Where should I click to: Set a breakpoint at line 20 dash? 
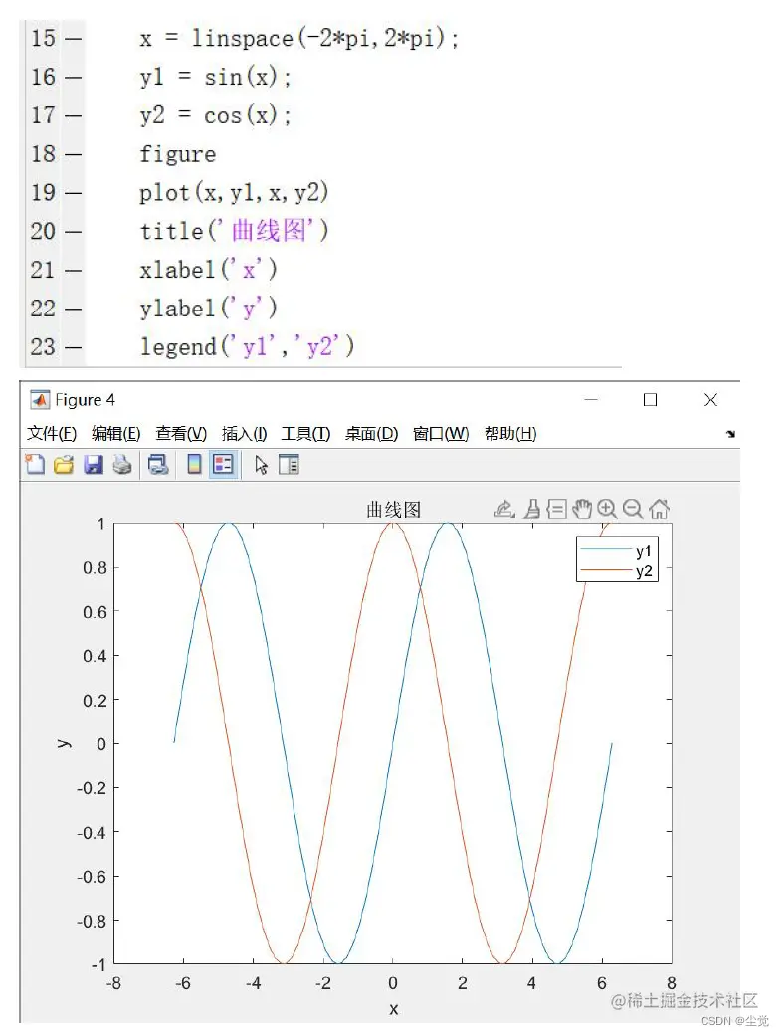74,231
